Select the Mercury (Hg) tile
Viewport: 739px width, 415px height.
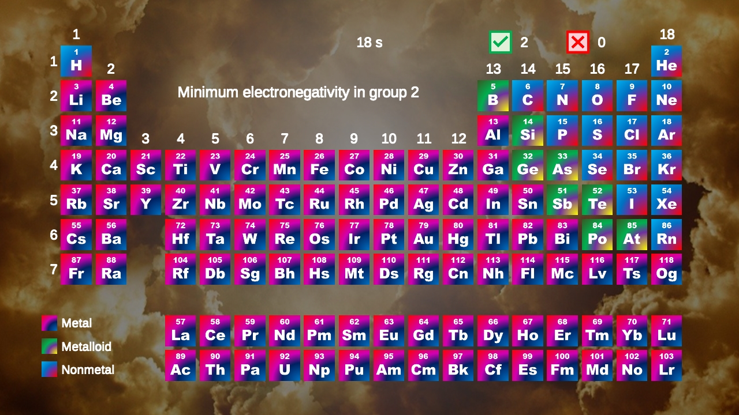(458, 235)
